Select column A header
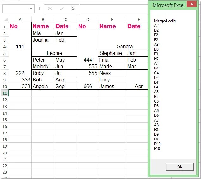 [x=20, y=20]
